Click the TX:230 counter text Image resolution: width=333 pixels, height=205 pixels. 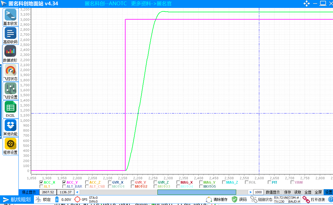279,201
